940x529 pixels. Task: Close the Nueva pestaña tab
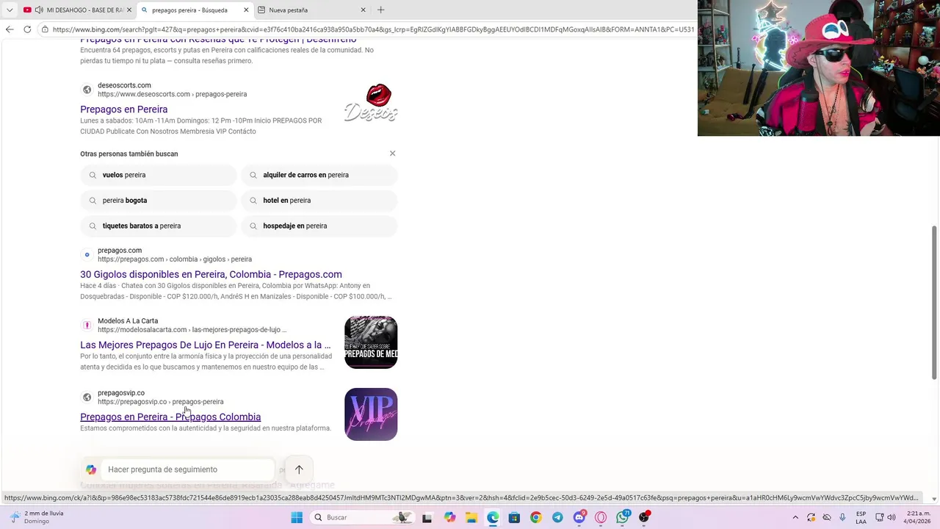pos(363,10)
